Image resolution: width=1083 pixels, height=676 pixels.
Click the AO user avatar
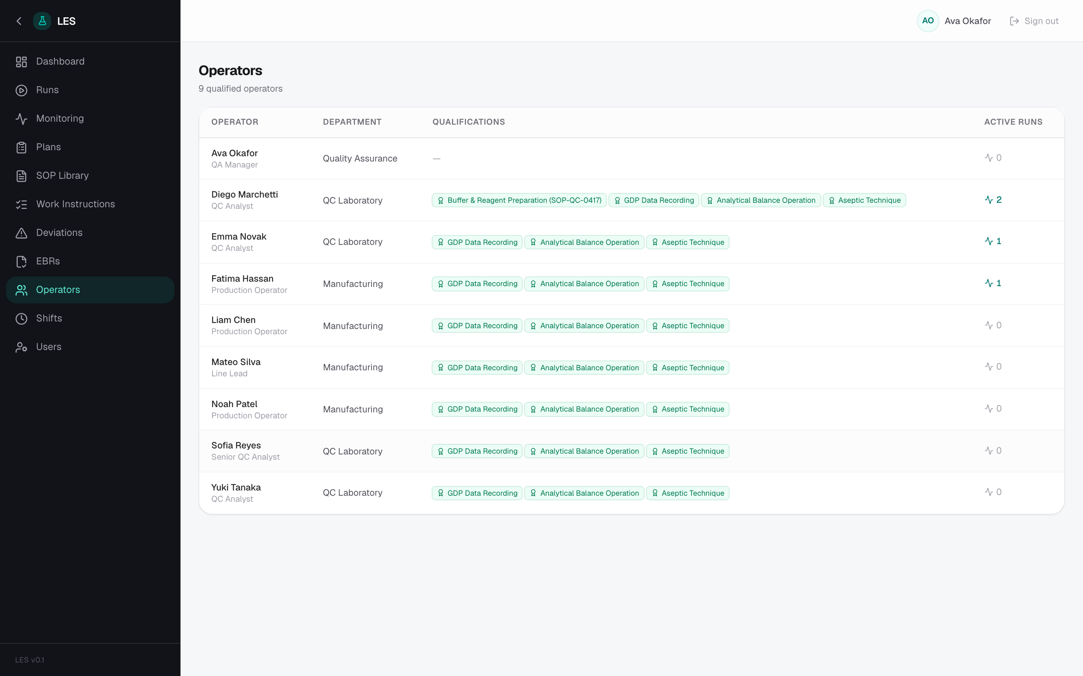[x=928, y=21]
